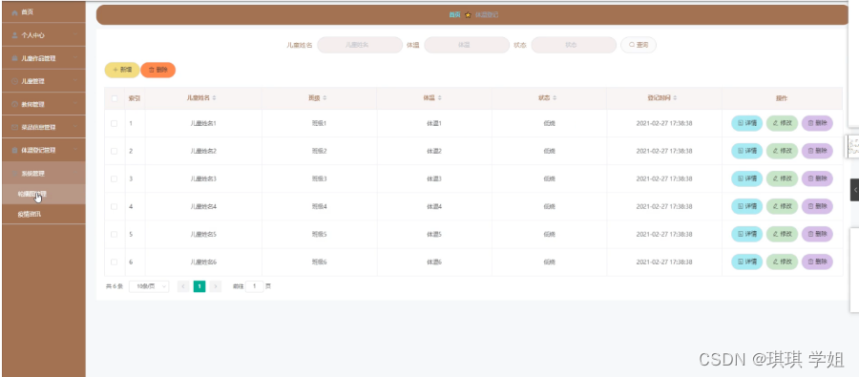Click 修改 for row 儿童姓名4
Image resolution: width=859 pixels, height=377 pixels.
click(x=782, y=206)
